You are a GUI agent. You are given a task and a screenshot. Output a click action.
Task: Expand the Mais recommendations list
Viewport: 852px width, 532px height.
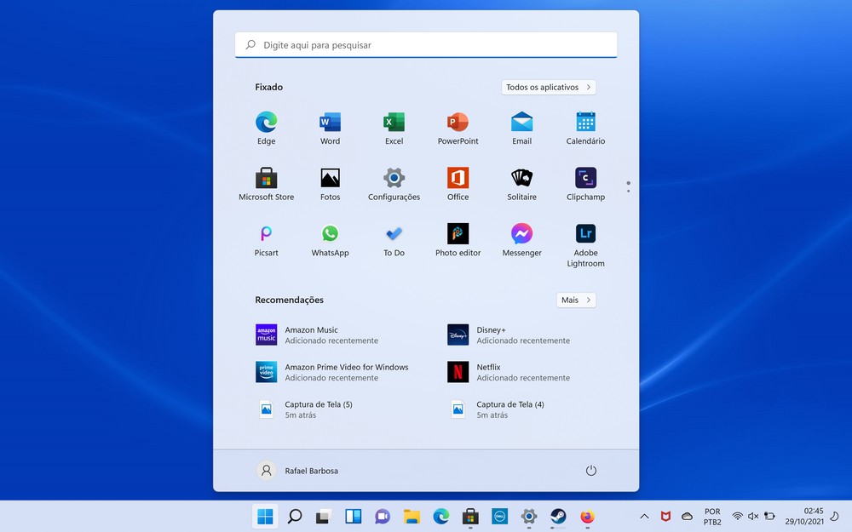point(576,300)
